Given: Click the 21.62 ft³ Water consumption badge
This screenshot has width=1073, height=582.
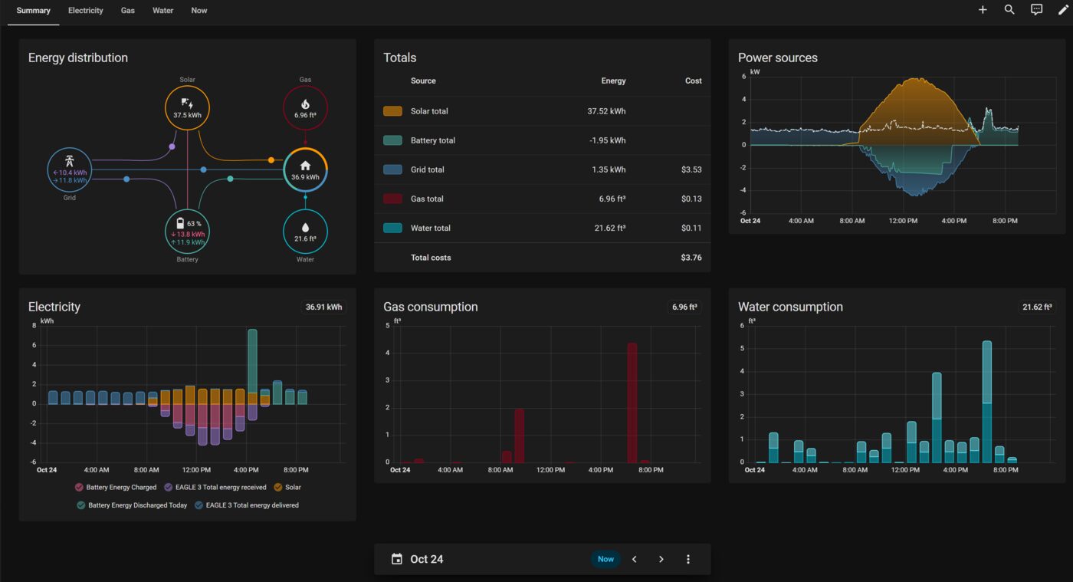Looking at the screenshot, I should (1036, 307).
